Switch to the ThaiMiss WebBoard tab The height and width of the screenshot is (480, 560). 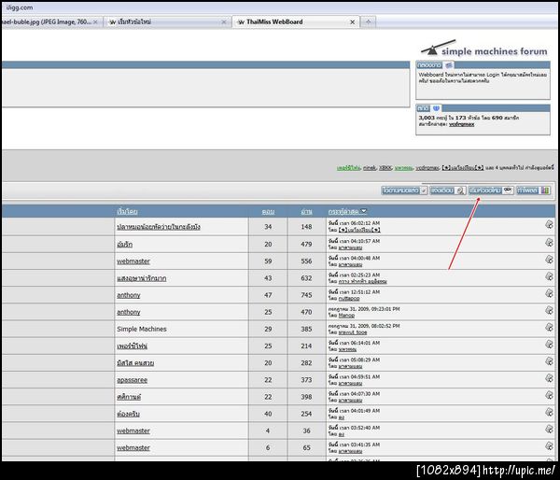pos(296,22)
